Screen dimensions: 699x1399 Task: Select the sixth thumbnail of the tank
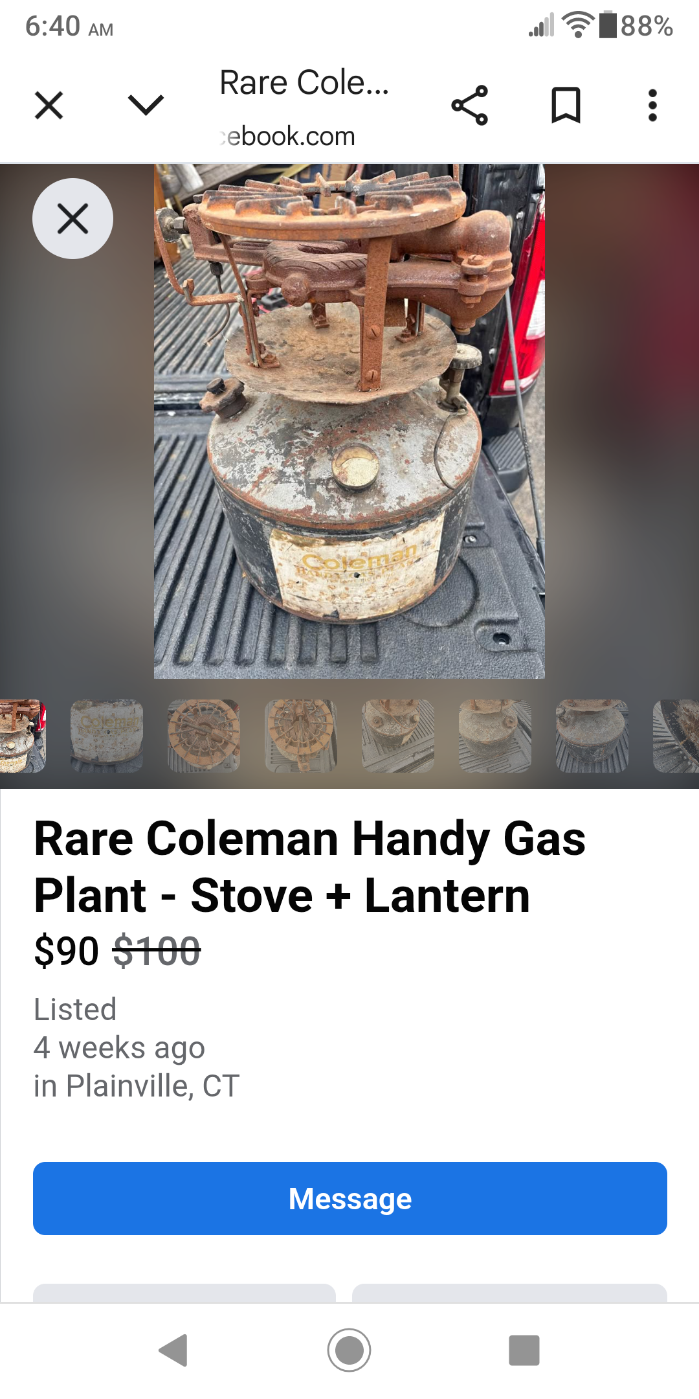click(495, 736)
